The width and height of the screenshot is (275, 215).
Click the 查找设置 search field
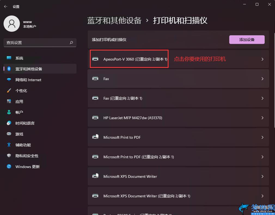coord(40,42)
